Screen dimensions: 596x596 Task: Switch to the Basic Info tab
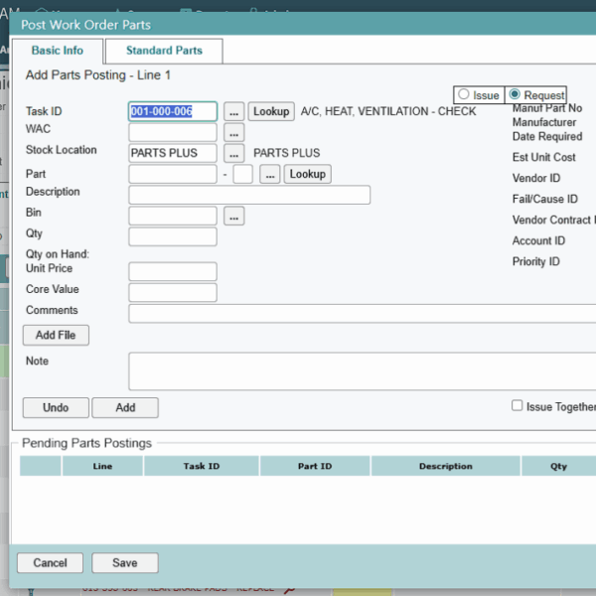click(x=58, y=51)
